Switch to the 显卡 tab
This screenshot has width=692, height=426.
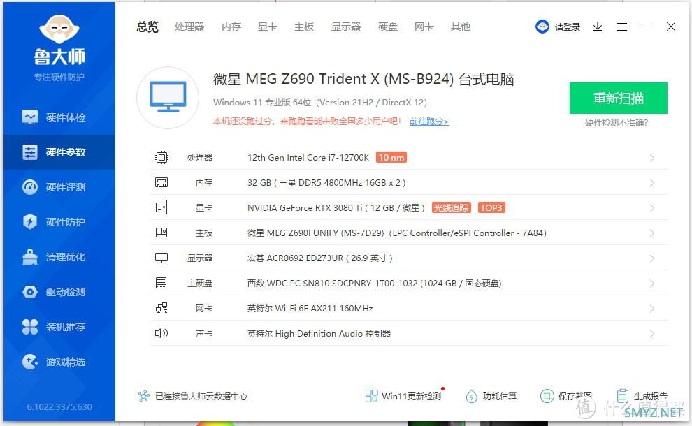coord(268,27)
